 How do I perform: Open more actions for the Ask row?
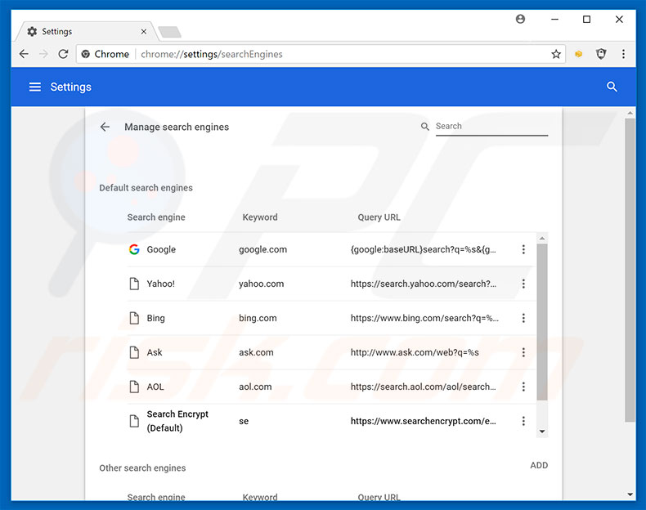tap(523, 352)
